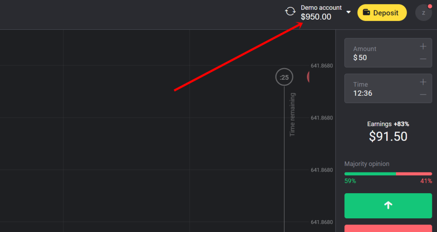Decrease Amount with the minus icon
Viewport: 437px width, 232px height.
point(423,59)
